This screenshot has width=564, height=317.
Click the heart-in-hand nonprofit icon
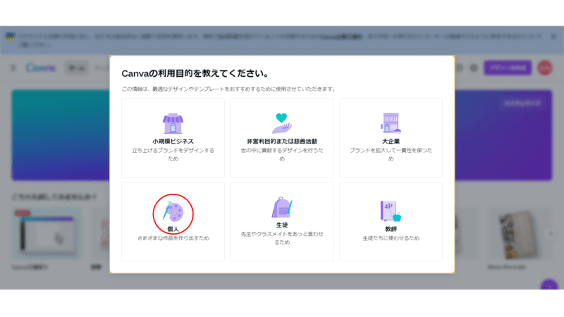pyautogui.click(x=282, y=123)
